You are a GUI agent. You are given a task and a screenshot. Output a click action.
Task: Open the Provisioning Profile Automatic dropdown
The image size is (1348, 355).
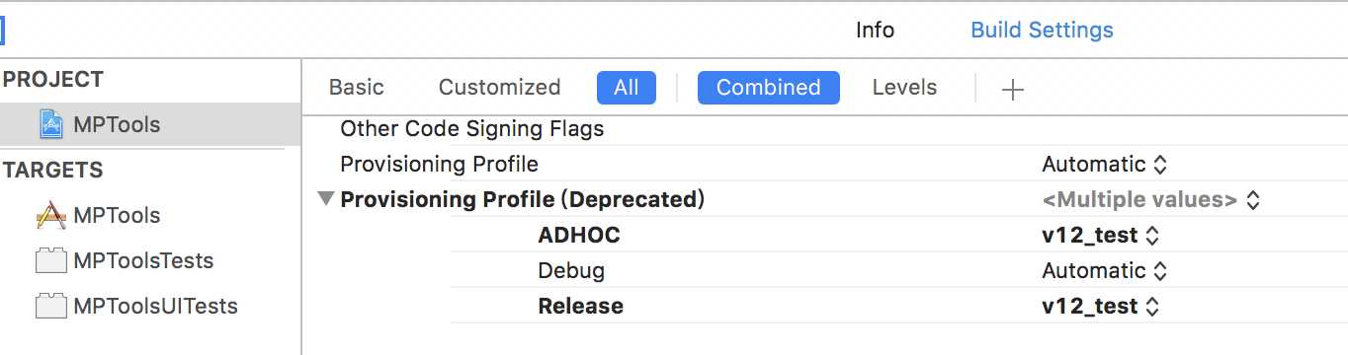tap(1105, 165)
